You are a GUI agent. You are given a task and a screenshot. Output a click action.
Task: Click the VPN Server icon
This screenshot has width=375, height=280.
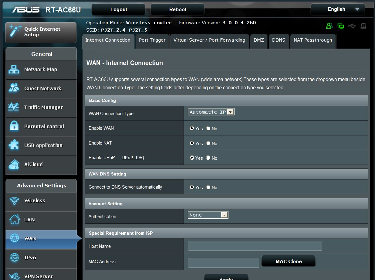coord(15,276)
